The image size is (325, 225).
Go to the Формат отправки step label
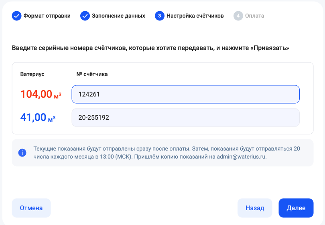click(47, 16)
